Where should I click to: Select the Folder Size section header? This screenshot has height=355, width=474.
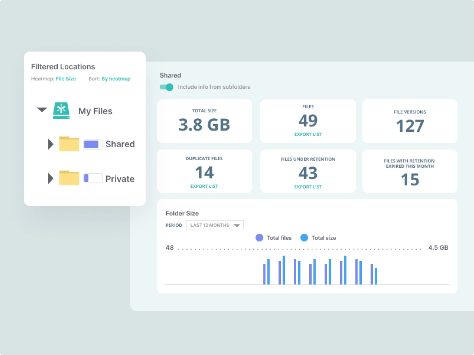(182, 213)
